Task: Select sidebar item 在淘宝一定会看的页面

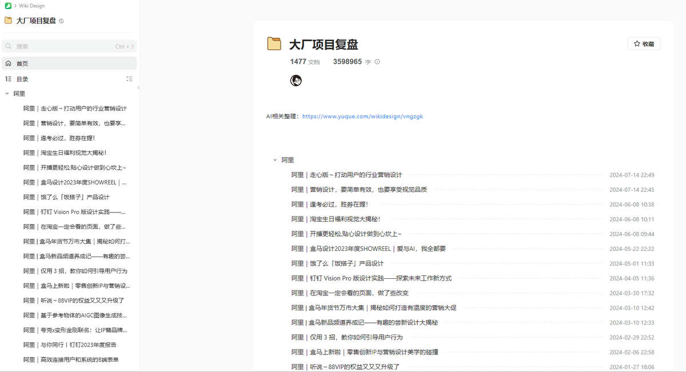Action: 75,227
